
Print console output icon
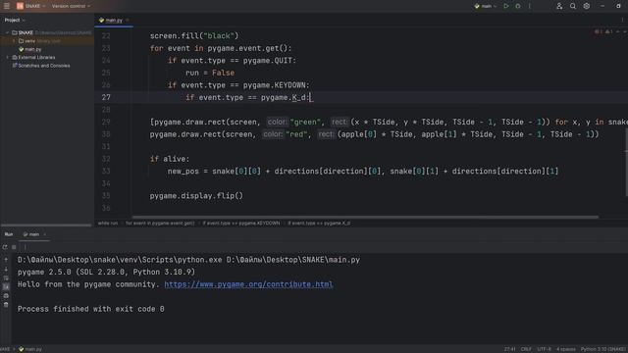click(x=6, y=296)
